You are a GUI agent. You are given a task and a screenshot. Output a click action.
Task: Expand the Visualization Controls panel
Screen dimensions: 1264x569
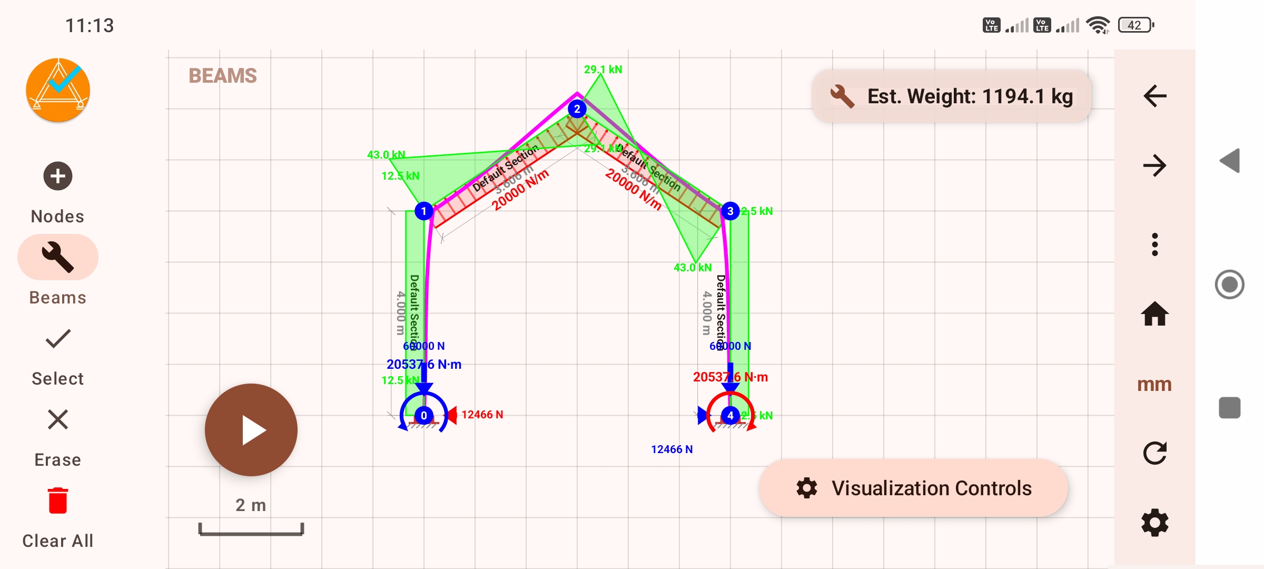point(914,488)
